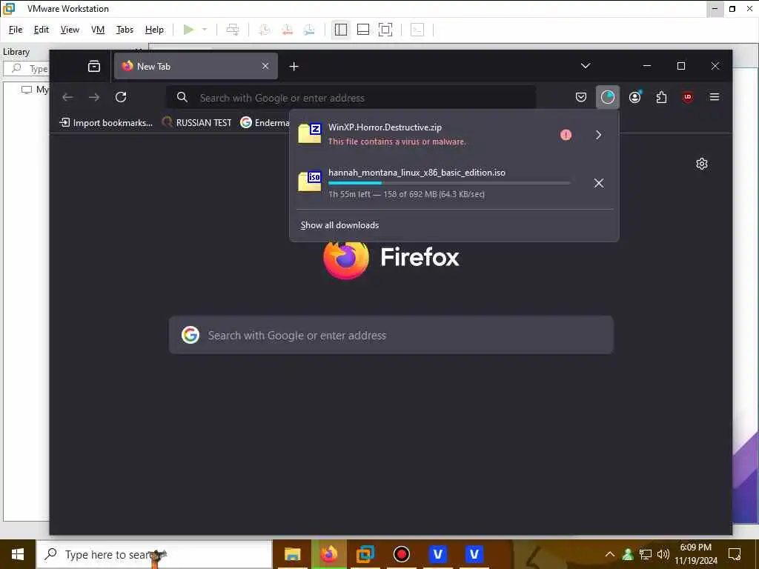Click the VMware Library search field
Viewport: 759px width, 569px height.
click(27, 69)
